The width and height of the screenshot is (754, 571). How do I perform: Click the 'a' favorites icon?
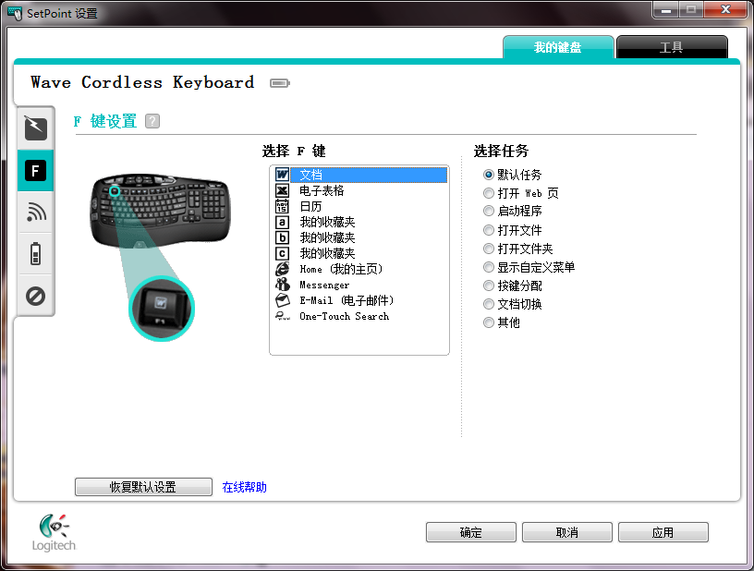282,222
